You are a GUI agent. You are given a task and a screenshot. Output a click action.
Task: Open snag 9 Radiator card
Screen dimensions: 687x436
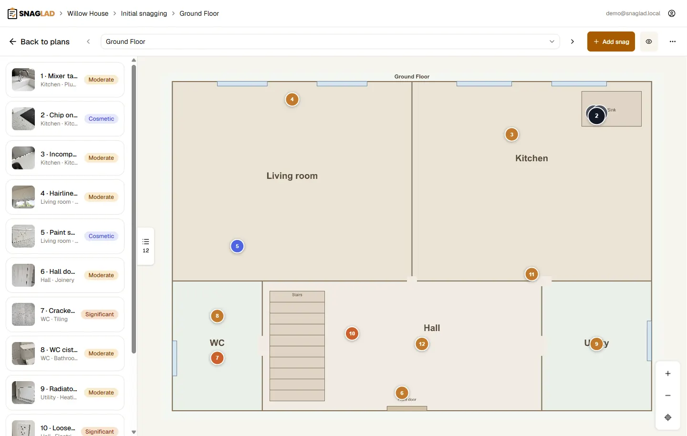pos(65,393)
